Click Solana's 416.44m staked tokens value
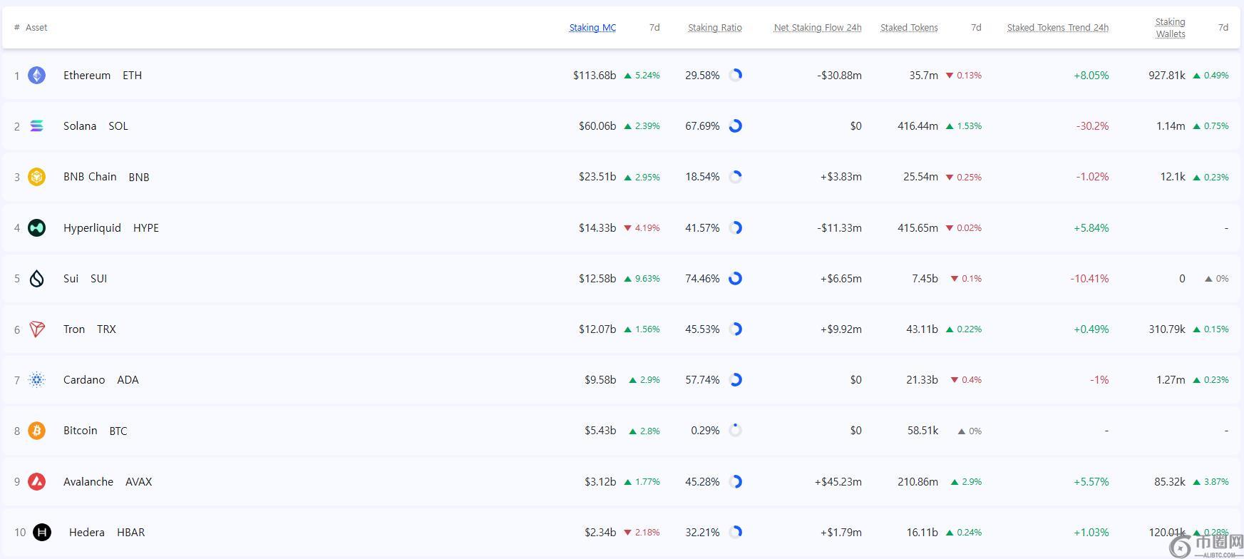 tap(917, 126)
